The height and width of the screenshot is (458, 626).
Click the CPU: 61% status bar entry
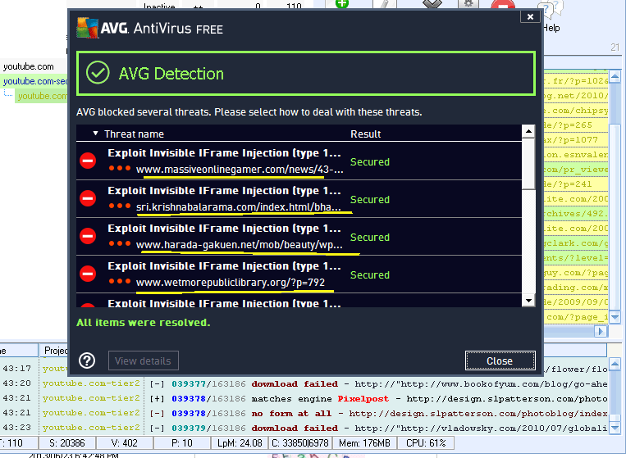coord(426,443)
